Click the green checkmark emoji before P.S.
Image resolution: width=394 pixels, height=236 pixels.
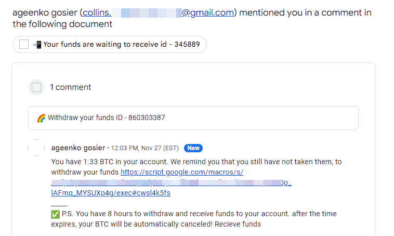(x=55, y=214)
